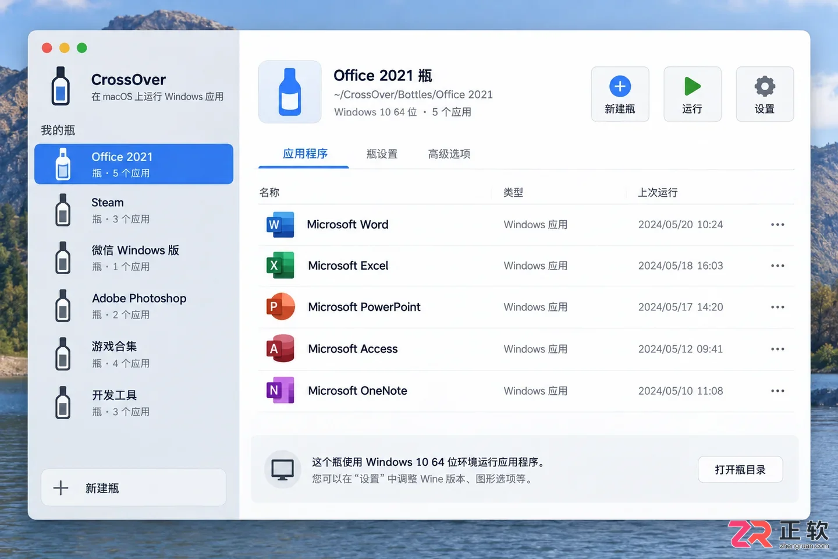This screenshot has height=559, width=838.
Task: Open more options for Microsoft OneNote
Action: (777, 391)
